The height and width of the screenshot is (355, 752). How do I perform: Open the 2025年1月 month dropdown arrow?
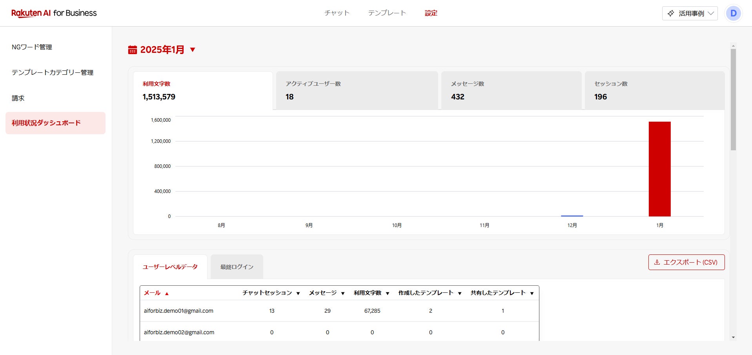click(193, 50)
